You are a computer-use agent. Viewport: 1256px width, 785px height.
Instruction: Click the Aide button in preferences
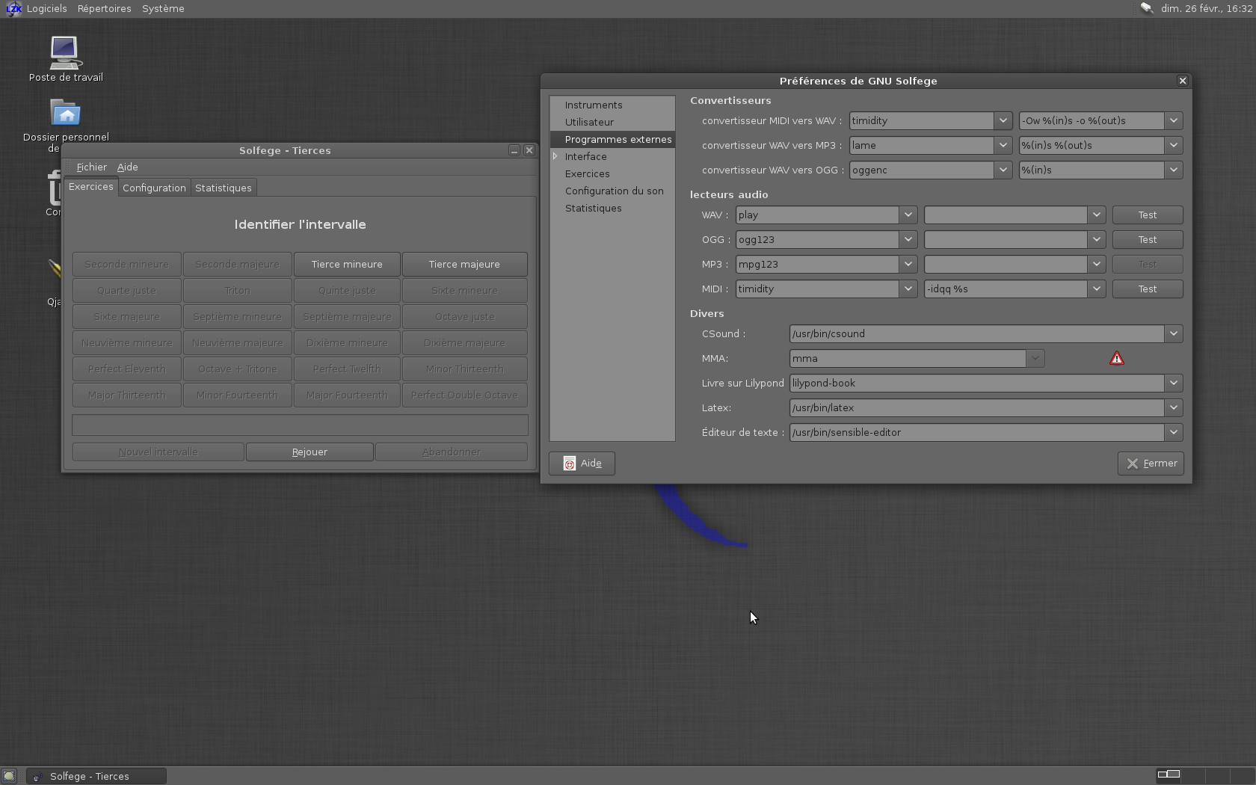582,464
